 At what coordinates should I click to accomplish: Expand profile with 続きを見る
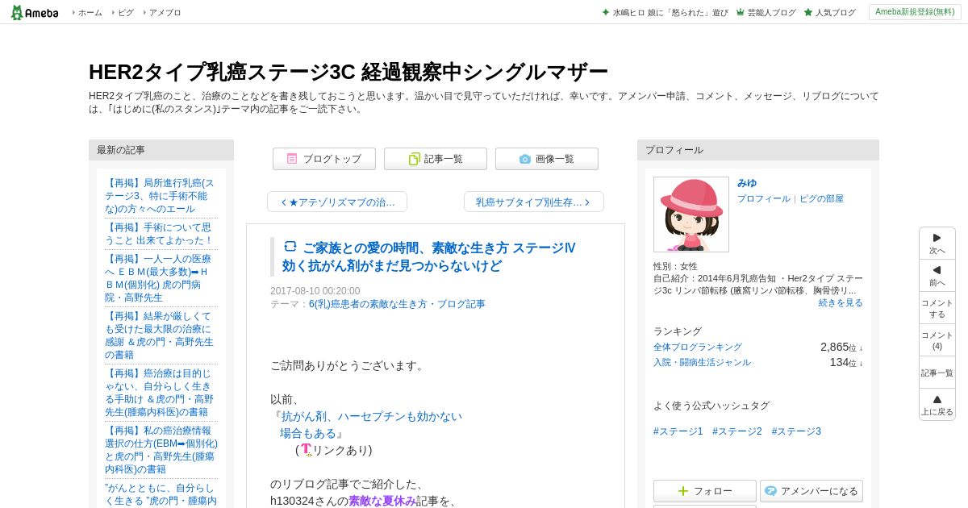pyautogui.click(x=841, y=302)
